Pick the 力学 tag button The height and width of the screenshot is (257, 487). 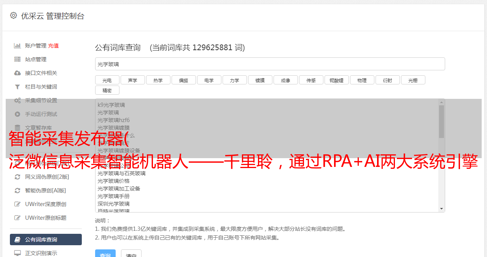coord(234,80)
